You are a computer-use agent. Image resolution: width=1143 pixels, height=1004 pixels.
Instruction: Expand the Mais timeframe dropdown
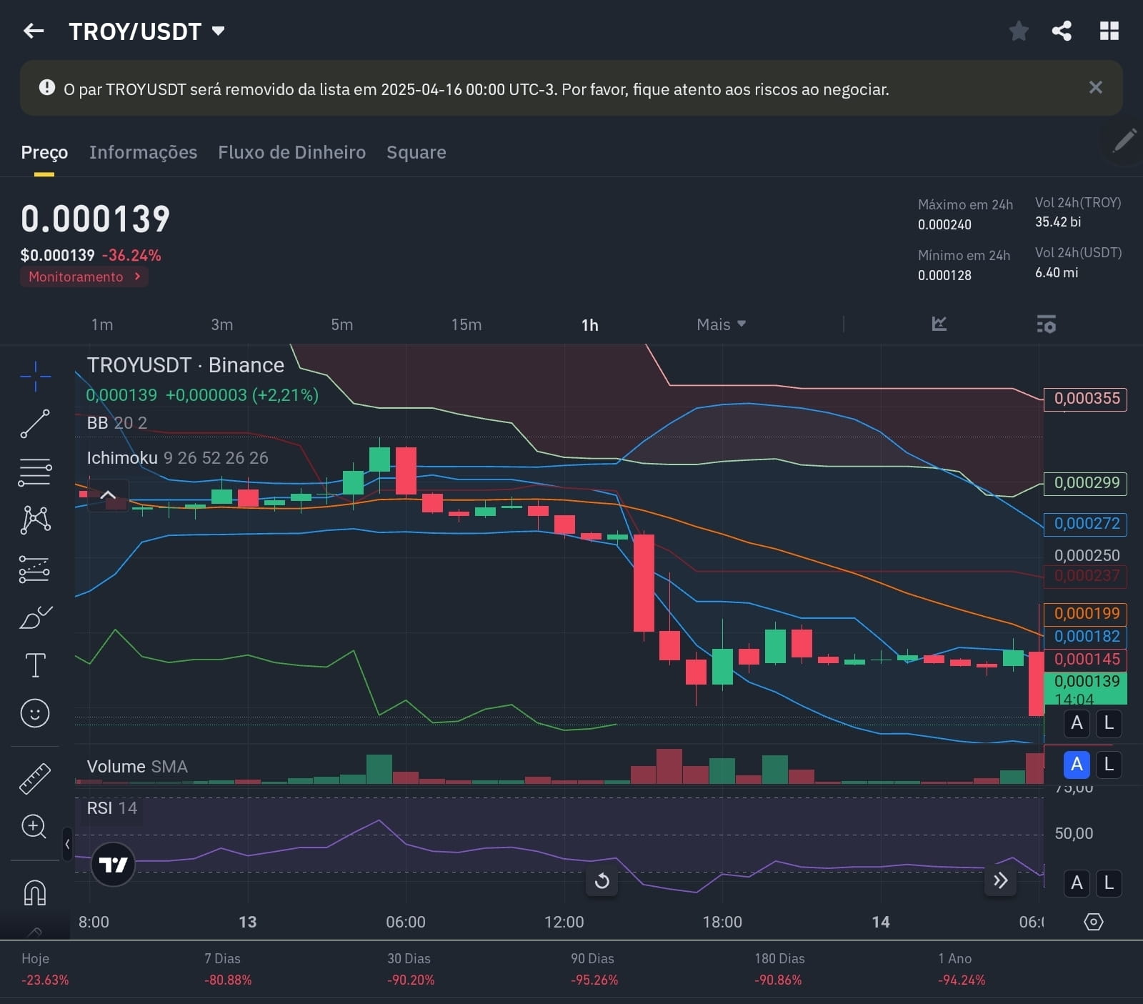722,324
